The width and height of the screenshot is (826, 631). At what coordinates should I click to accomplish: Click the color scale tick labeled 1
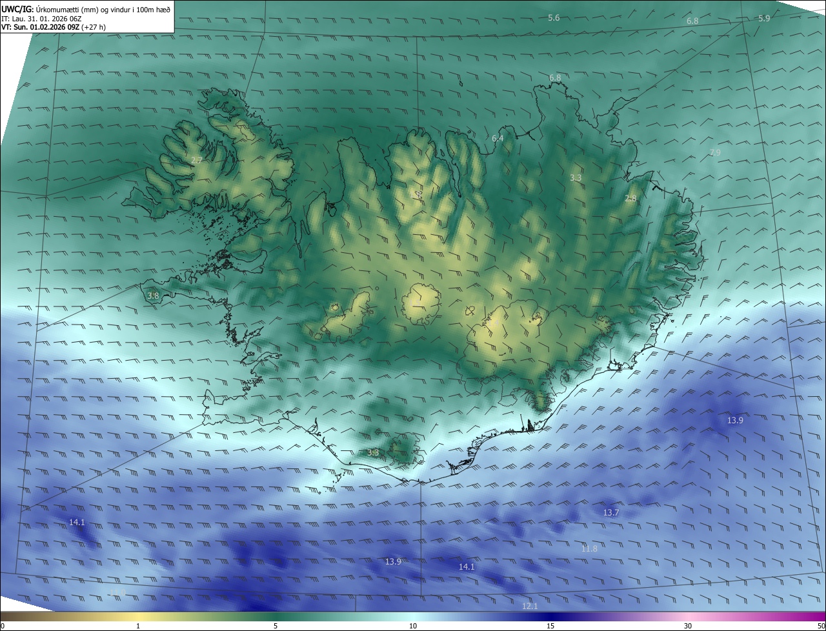(x=138, y=626)
